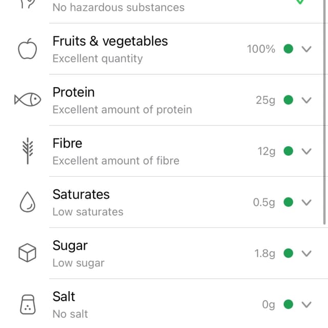The height and width of the screenshot is (328, 328).
Task: Expand the Salt details chevron
Action: (x=306, y=304)
